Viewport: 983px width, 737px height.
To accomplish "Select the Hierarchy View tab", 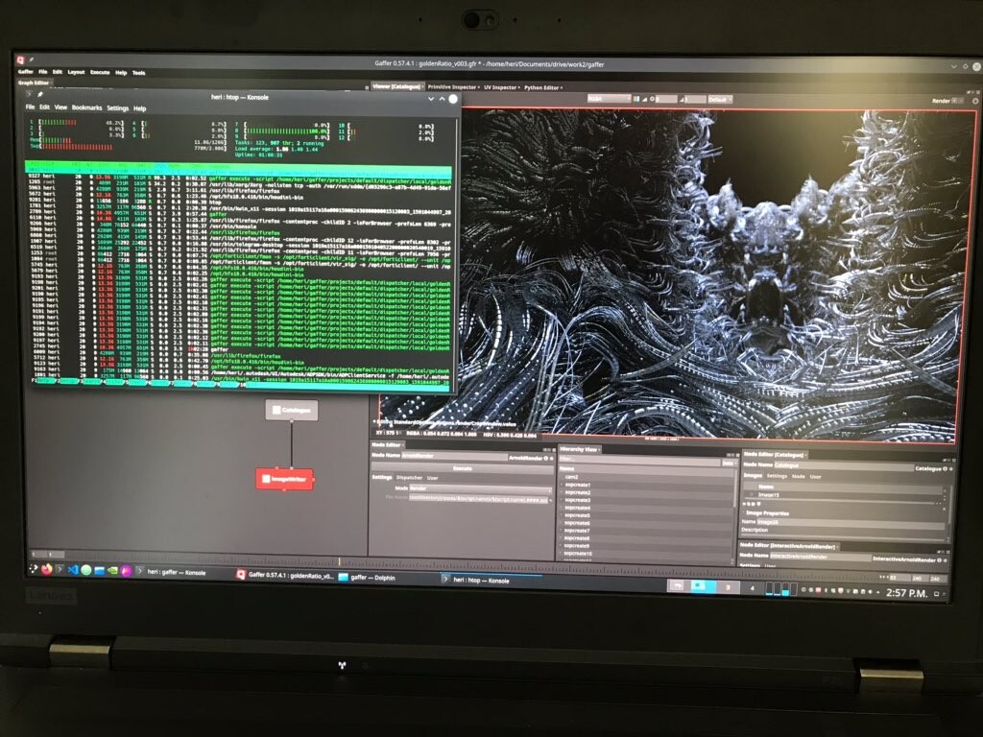I will (x=579, y=449).
